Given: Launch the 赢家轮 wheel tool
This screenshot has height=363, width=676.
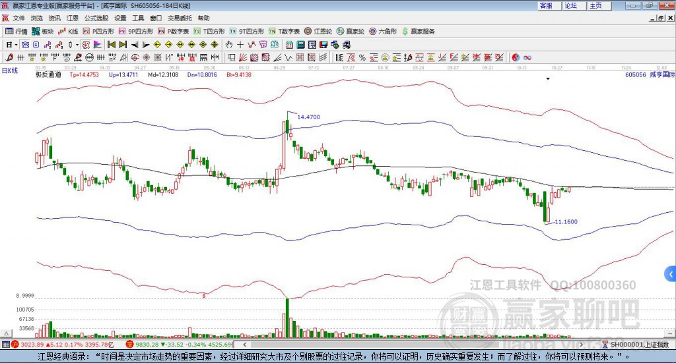Looking at the screenshot, I should tap(351, 32).
